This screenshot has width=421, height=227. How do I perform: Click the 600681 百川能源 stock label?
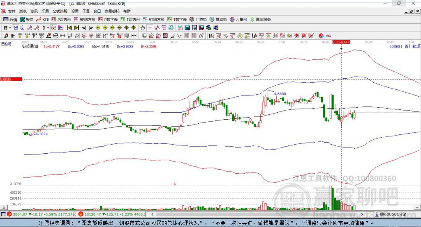(405, 46)
